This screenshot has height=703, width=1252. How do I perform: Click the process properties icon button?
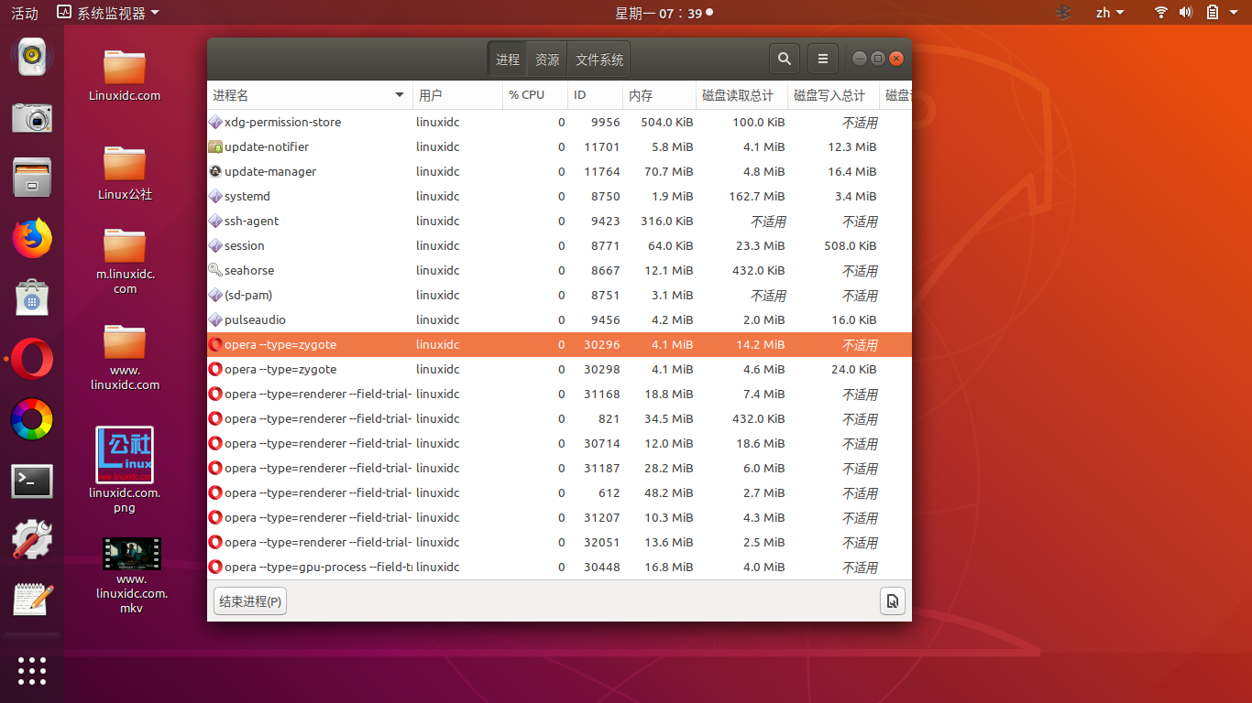pyautogui.click(x=893, y=601)
